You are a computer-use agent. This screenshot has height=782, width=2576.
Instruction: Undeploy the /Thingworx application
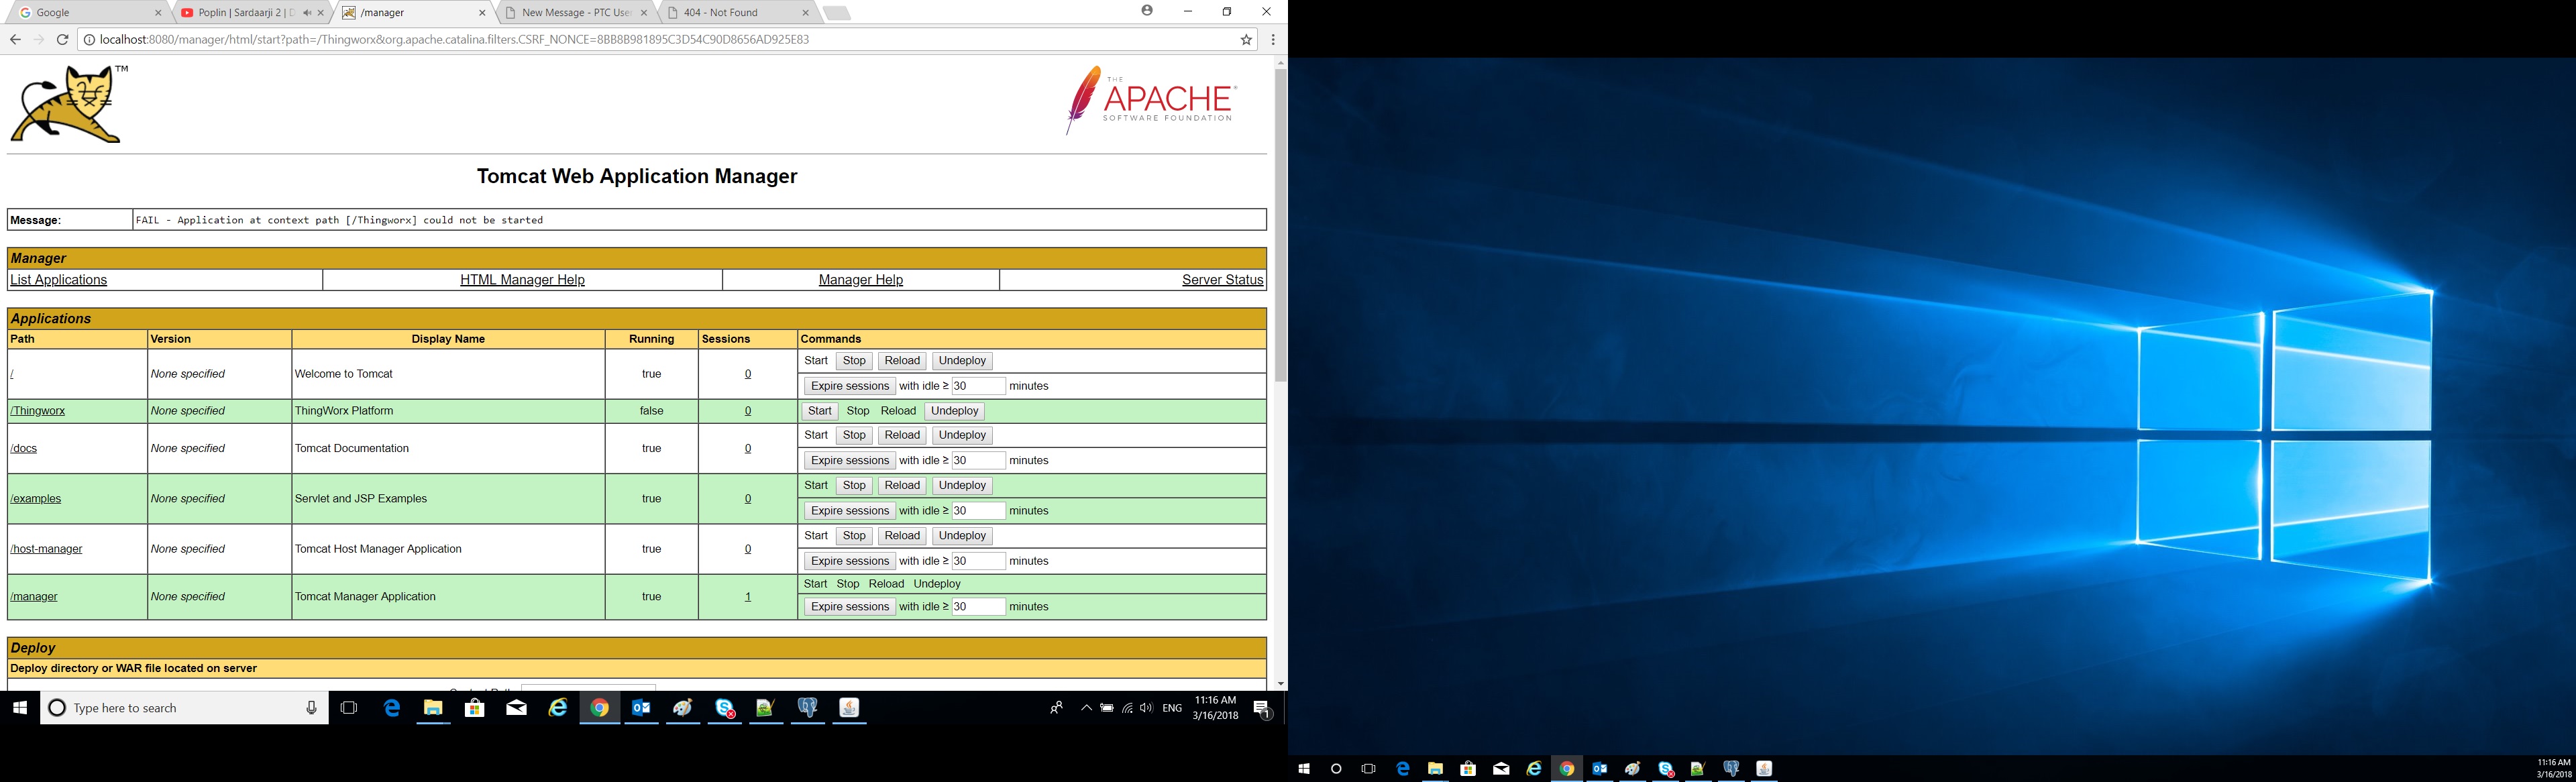(x=954, y=411)
